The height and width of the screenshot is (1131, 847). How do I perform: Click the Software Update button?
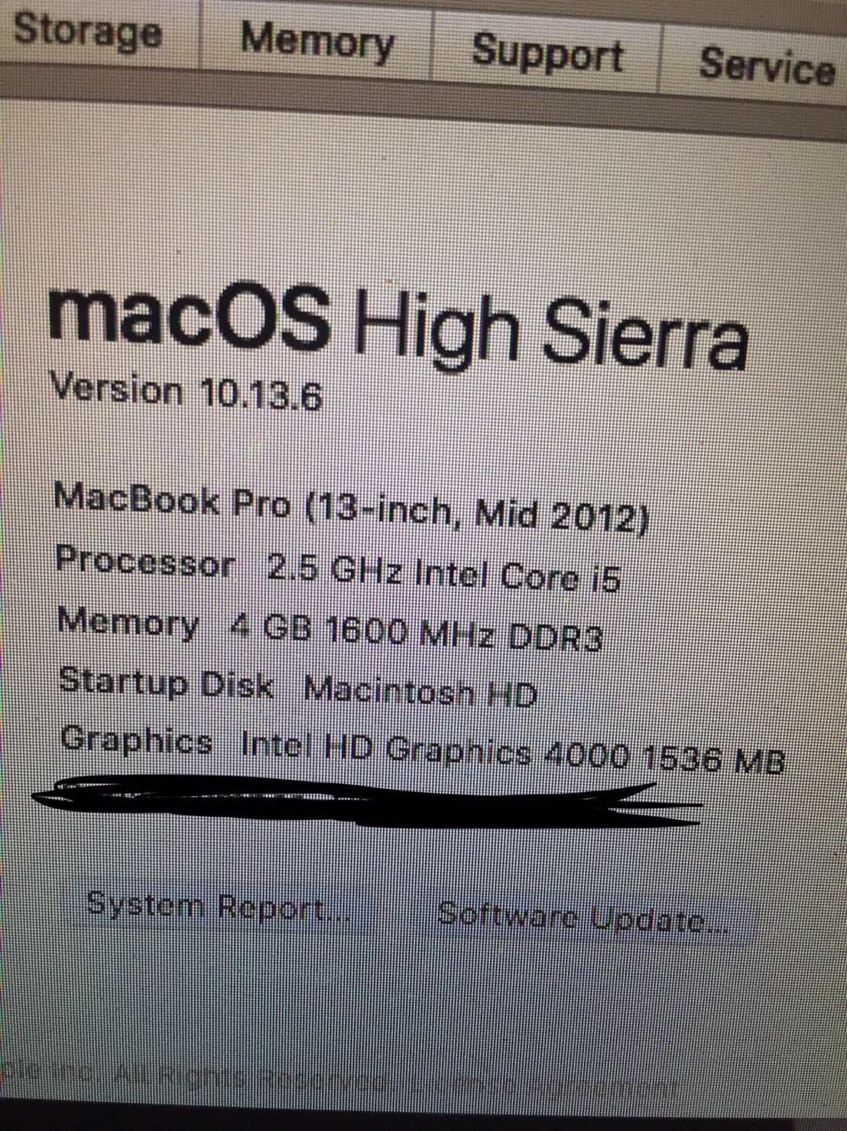click(x=583, y=917)
